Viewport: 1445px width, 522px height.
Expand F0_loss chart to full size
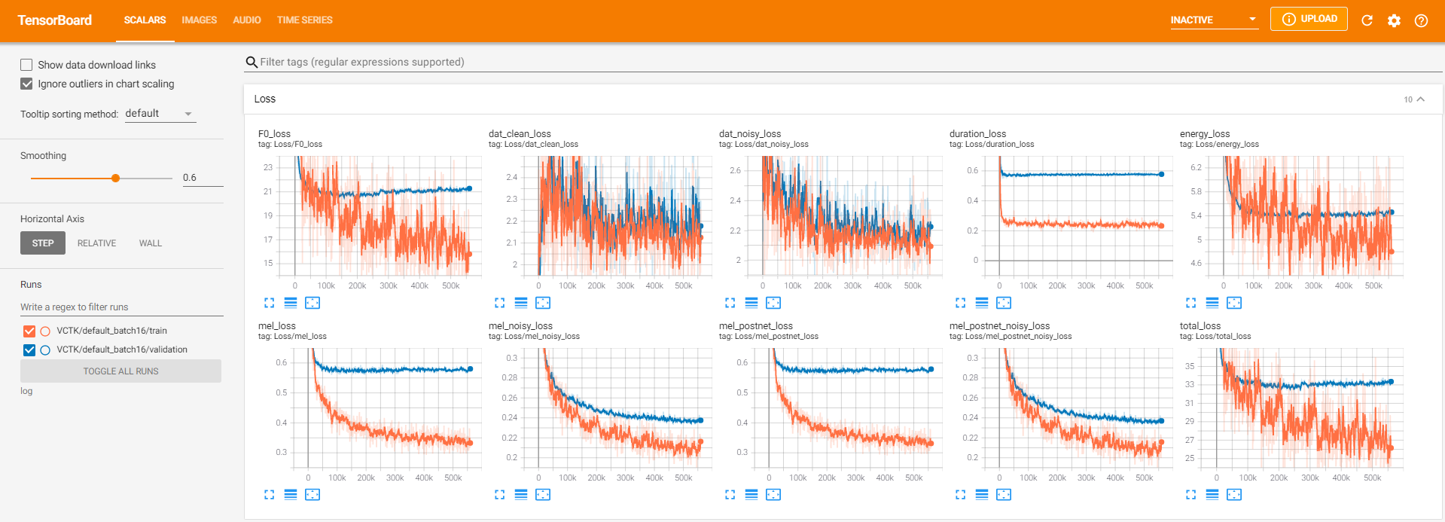[x=269, y=303]
